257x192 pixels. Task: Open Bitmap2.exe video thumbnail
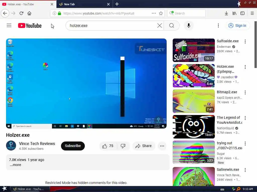[194, 101]
